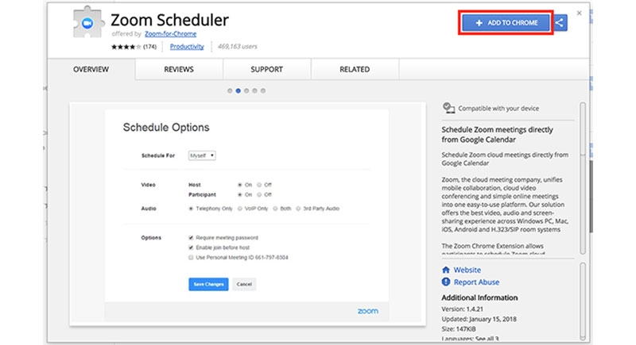Select the third screenshot carousel dot
This screenshot has width=636, height=345.
(246, 90)
